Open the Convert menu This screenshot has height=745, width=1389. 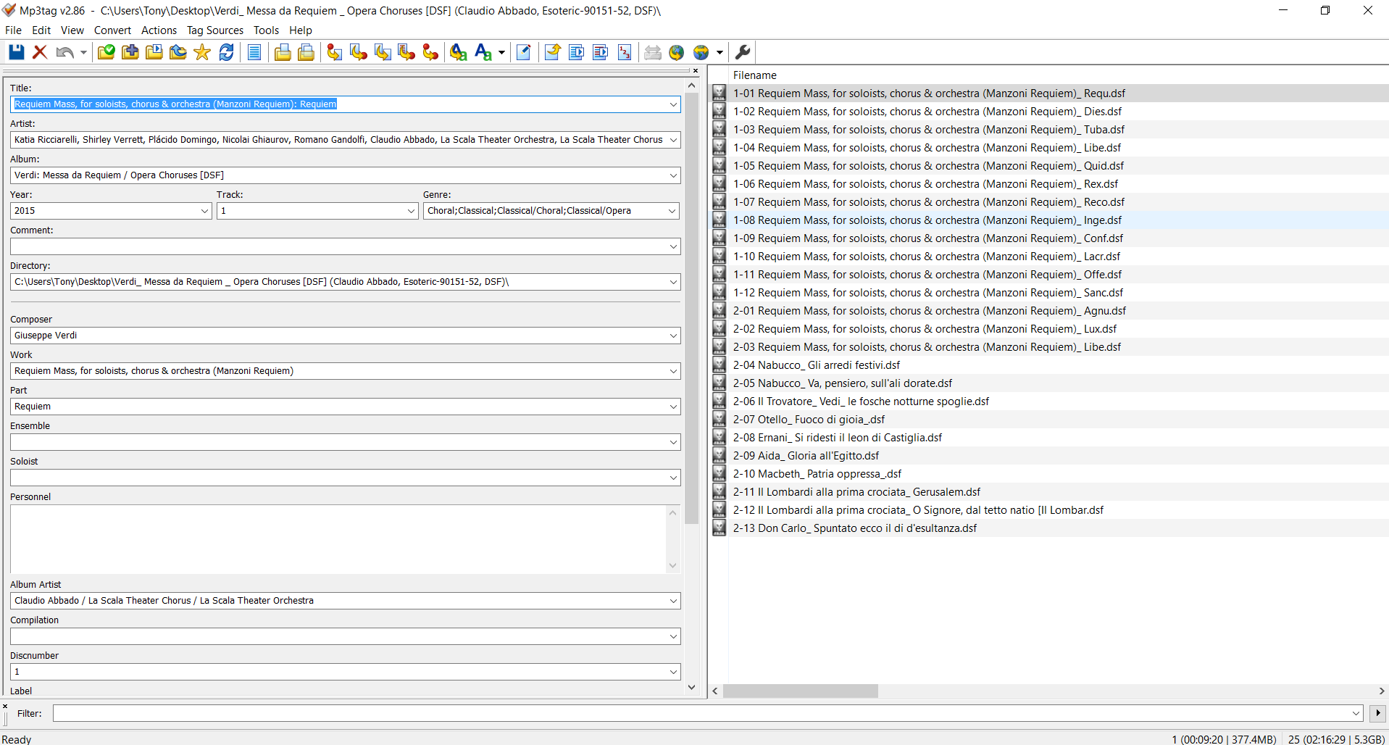[112, 30]
